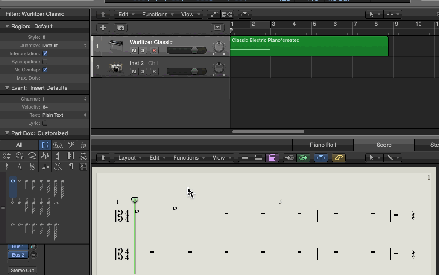Click the Bus 1 send button

coord(18,246)
